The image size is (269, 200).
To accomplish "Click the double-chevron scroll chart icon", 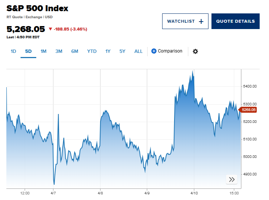I will 232,180.
